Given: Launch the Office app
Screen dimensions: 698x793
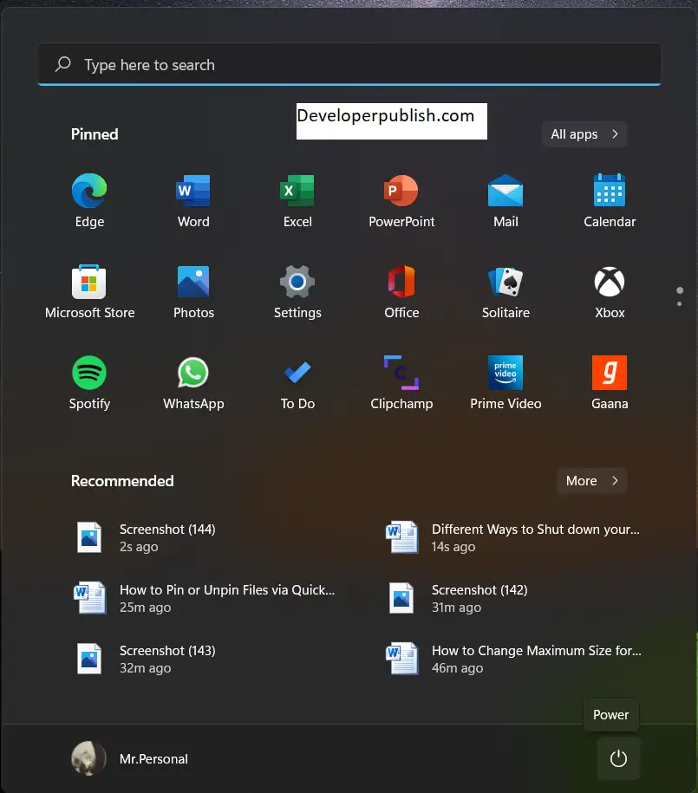Looking at the screenshot, I should [401, 292].
